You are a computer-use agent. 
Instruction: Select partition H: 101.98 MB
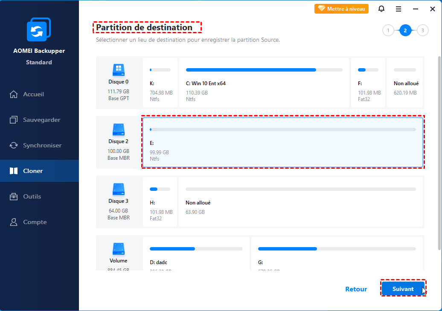click(160, 202)
